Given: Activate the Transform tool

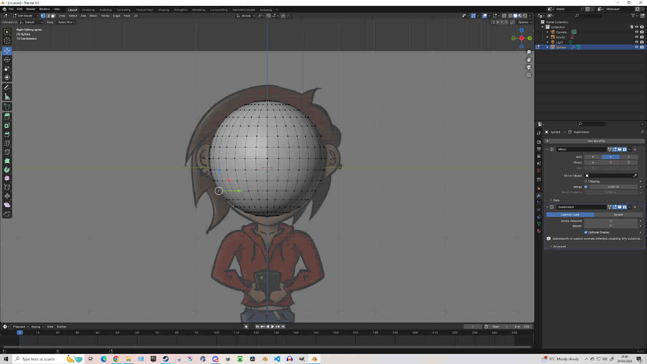Looking at the screenshot, I should (x=7, y=78).
